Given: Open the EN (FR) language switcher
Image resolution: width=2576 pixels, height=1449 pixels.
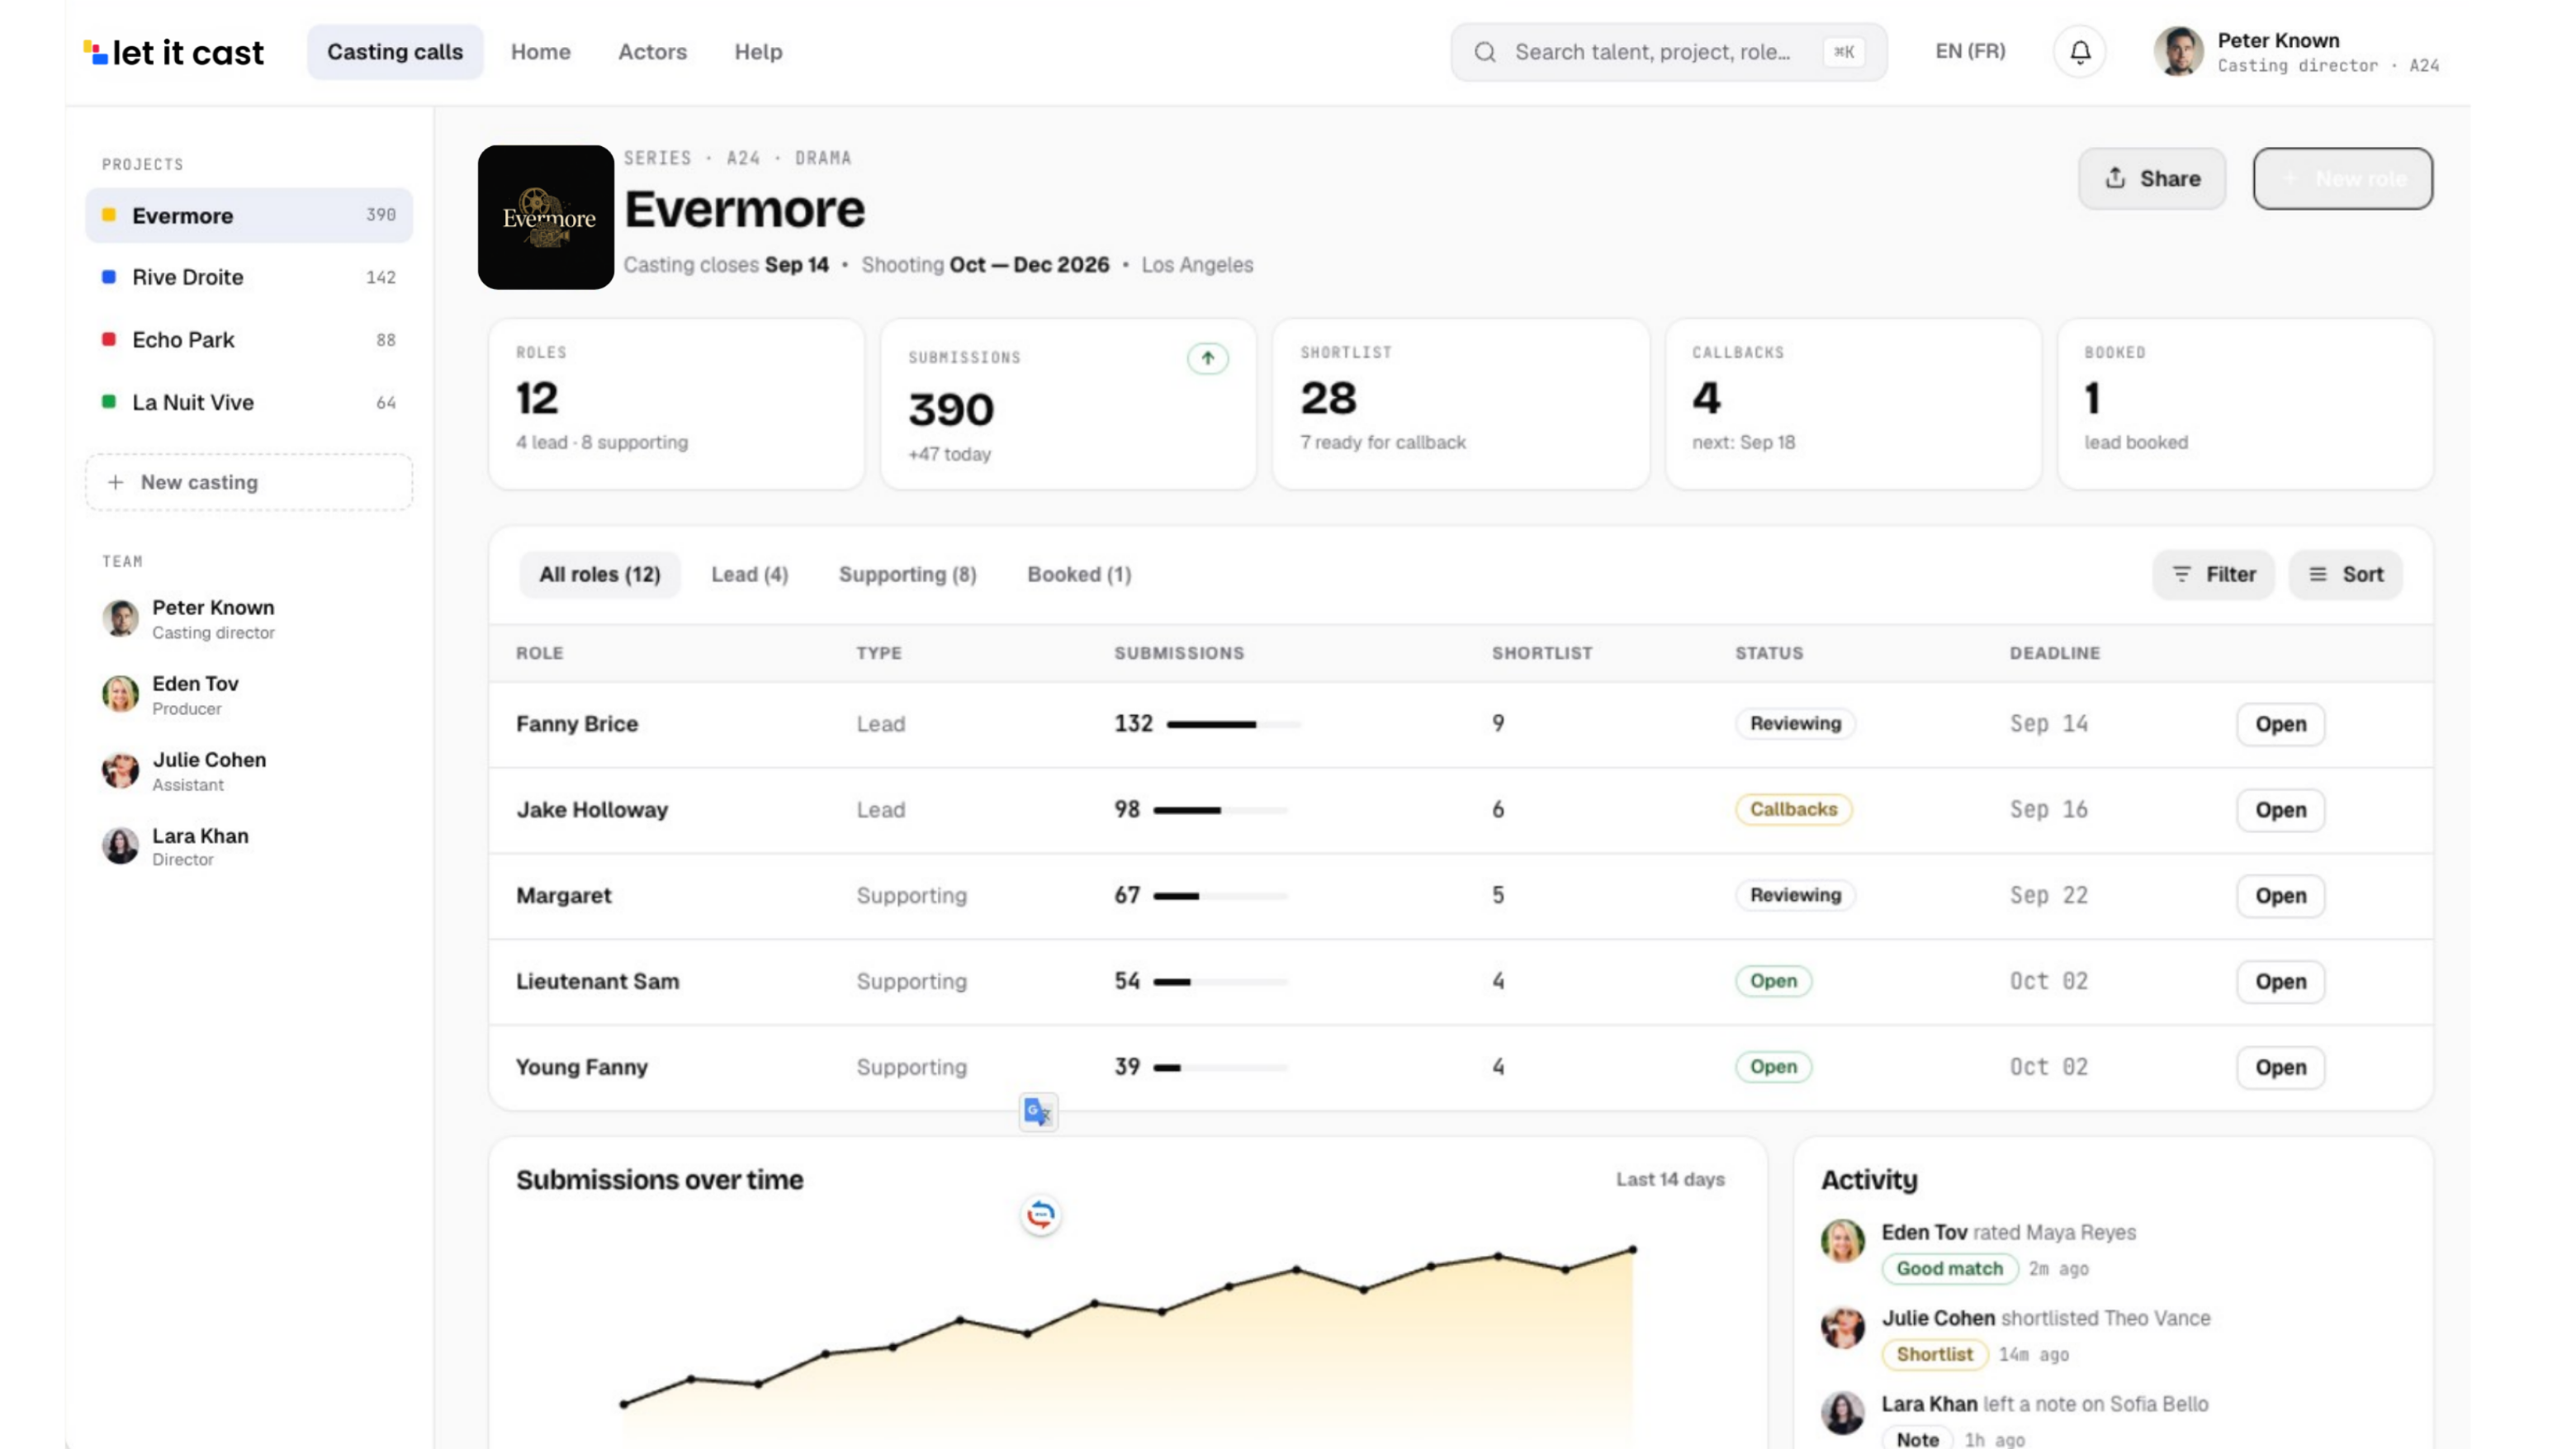Looking at the screenshot, I should tap(1970, 51).
